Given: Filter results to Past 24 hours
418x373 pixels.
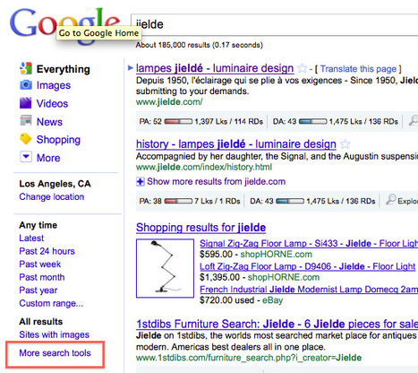Looking at the screenshot, I should pyautogui.click(x=47, y=251).
